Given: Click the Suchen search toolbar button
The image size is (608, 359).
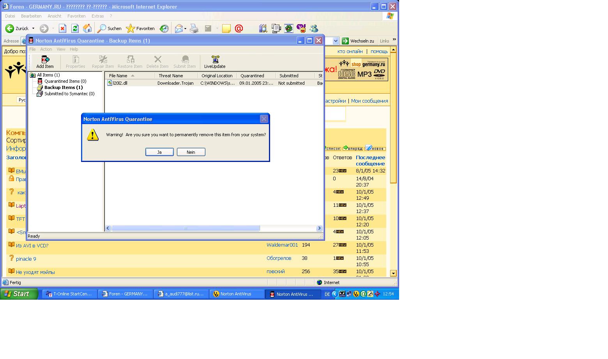Looking at the screenshot, I should click(110, 28).
